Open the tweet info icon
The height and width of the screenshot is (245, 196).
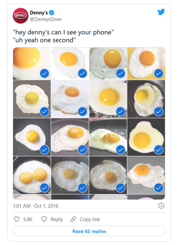pos(161,206)
